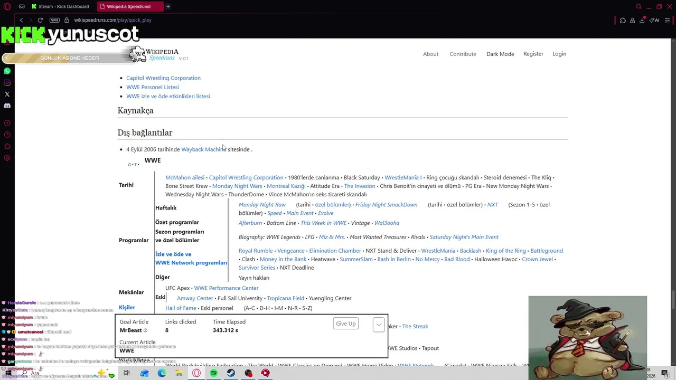
Task: Open WWE izle ve öde etkinlikleri listesi
Action: [x=168, y=96]
